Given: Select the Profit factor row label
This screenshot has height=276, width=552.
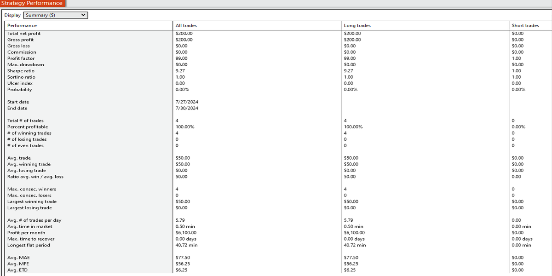Looking at the screenshot, I should [21, 58].
